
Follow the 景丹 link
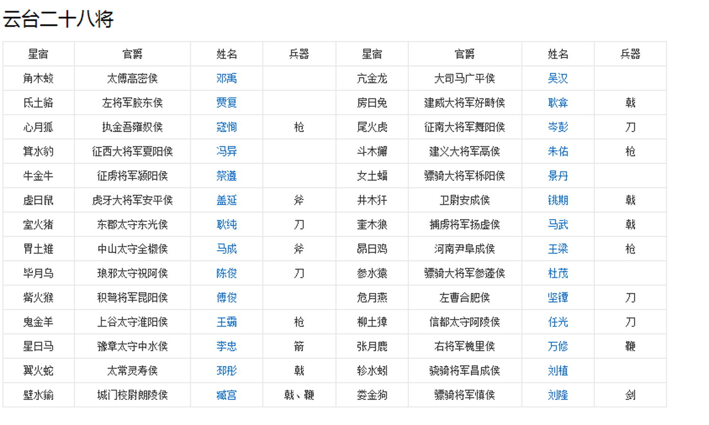point(558,176)
